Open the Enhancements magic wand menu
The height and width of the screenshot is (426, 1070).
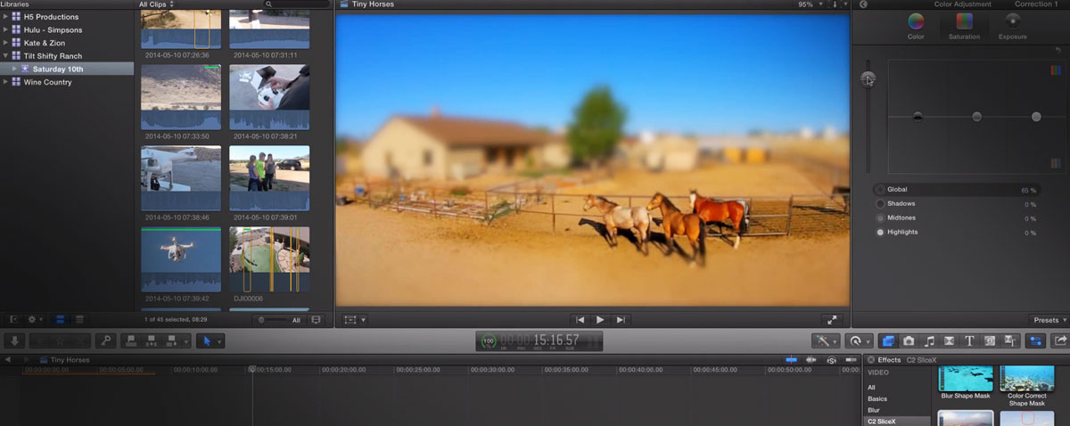825,340
